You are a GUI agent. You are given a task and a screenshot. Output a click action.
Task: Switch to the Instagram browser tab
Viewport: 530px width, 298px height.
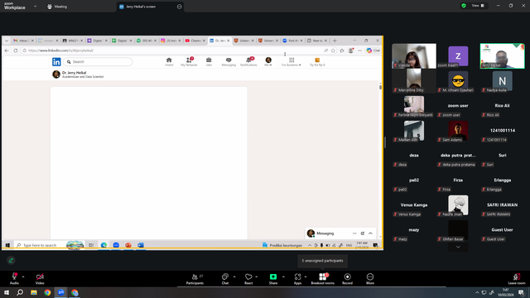[171, 41]
